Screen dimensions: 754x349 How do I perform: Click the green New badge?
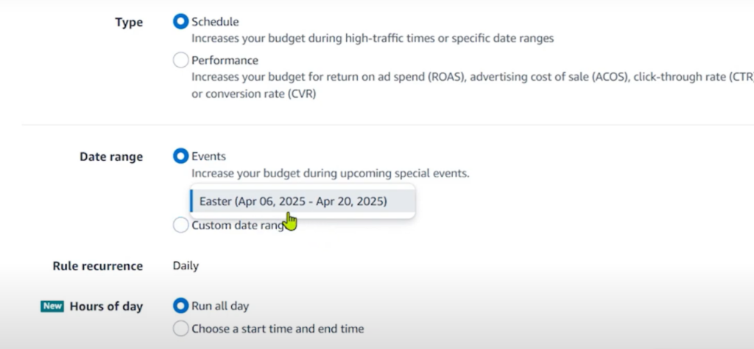[x=52, y=306]
